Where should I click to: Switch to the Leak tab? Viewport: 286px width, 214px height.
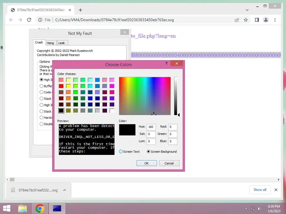(61, 43)
